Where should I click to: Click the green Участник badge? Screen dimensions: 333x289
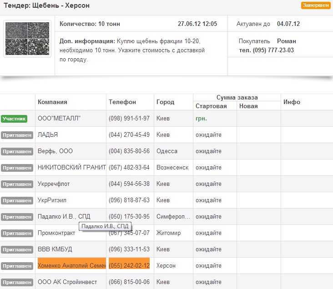(14, 119)
